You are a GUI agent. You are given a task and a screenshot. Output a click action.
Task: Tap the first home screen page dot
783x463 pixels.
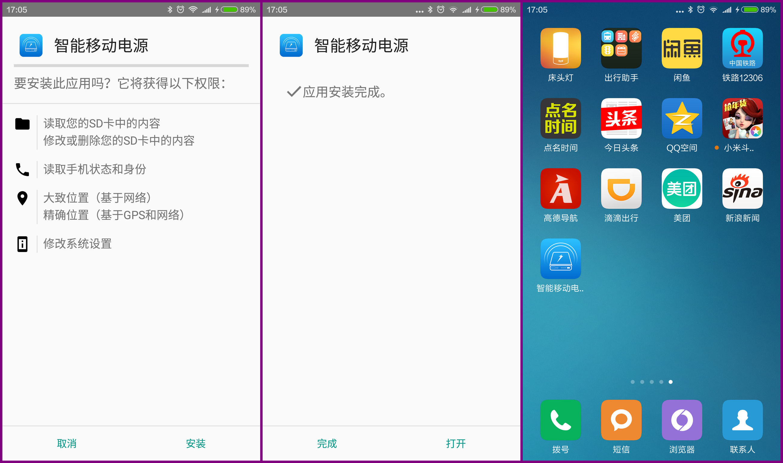633,382
